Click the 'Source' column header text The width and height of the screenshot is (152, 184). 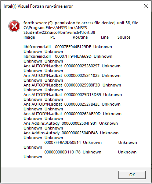point(124,37)
